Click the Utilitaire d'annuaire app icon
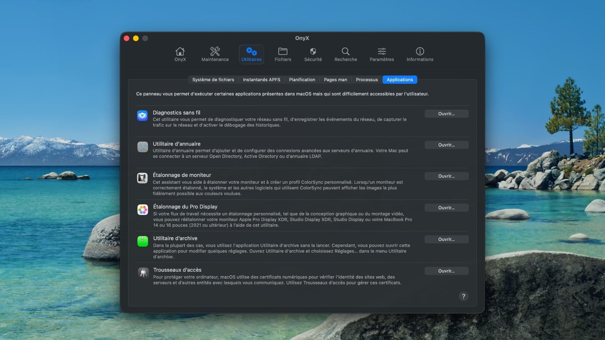This screenshot has width=605, height=340. click(x=143, y=147)
